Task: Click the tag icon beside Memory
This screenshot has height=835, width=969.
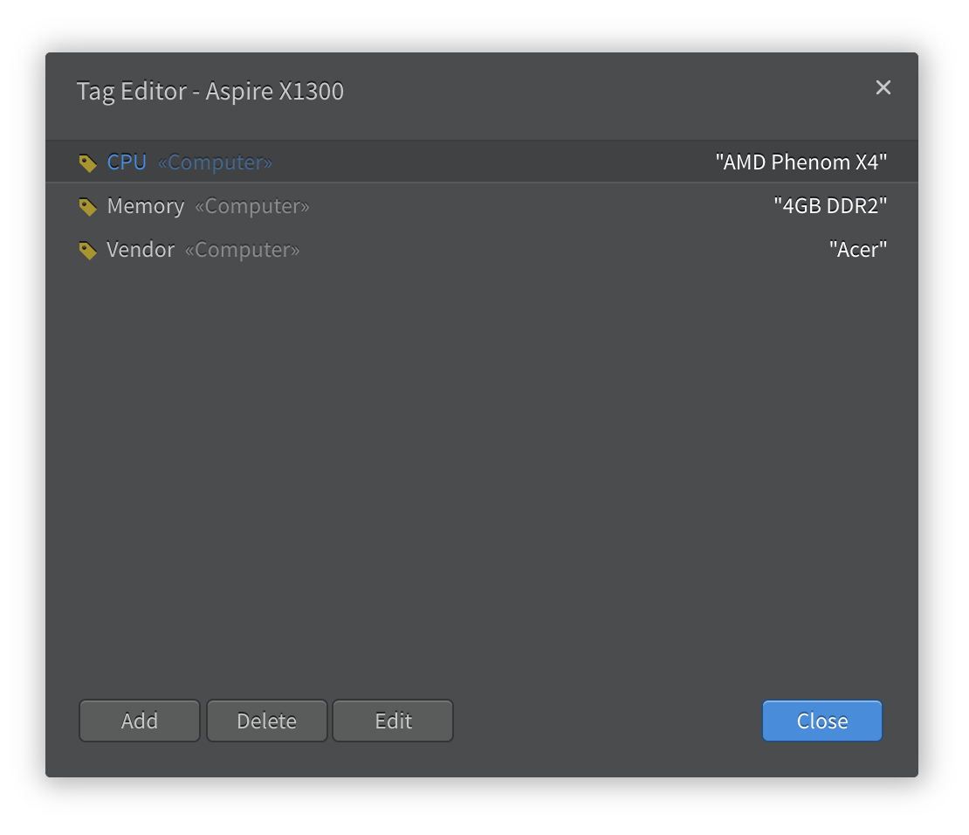Action: coord(88,207)
